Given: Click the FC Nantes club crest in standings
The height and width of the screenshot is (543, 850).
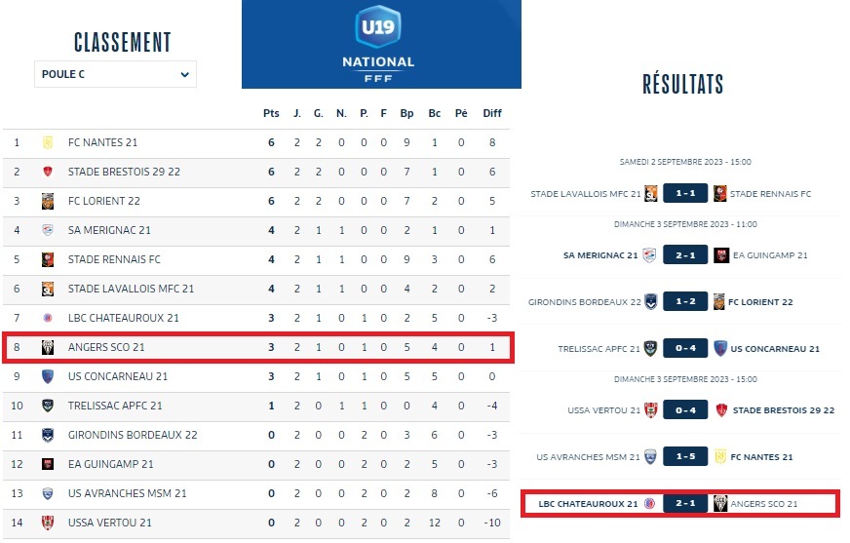Looking at the screenshot, I should pos(47,142).
